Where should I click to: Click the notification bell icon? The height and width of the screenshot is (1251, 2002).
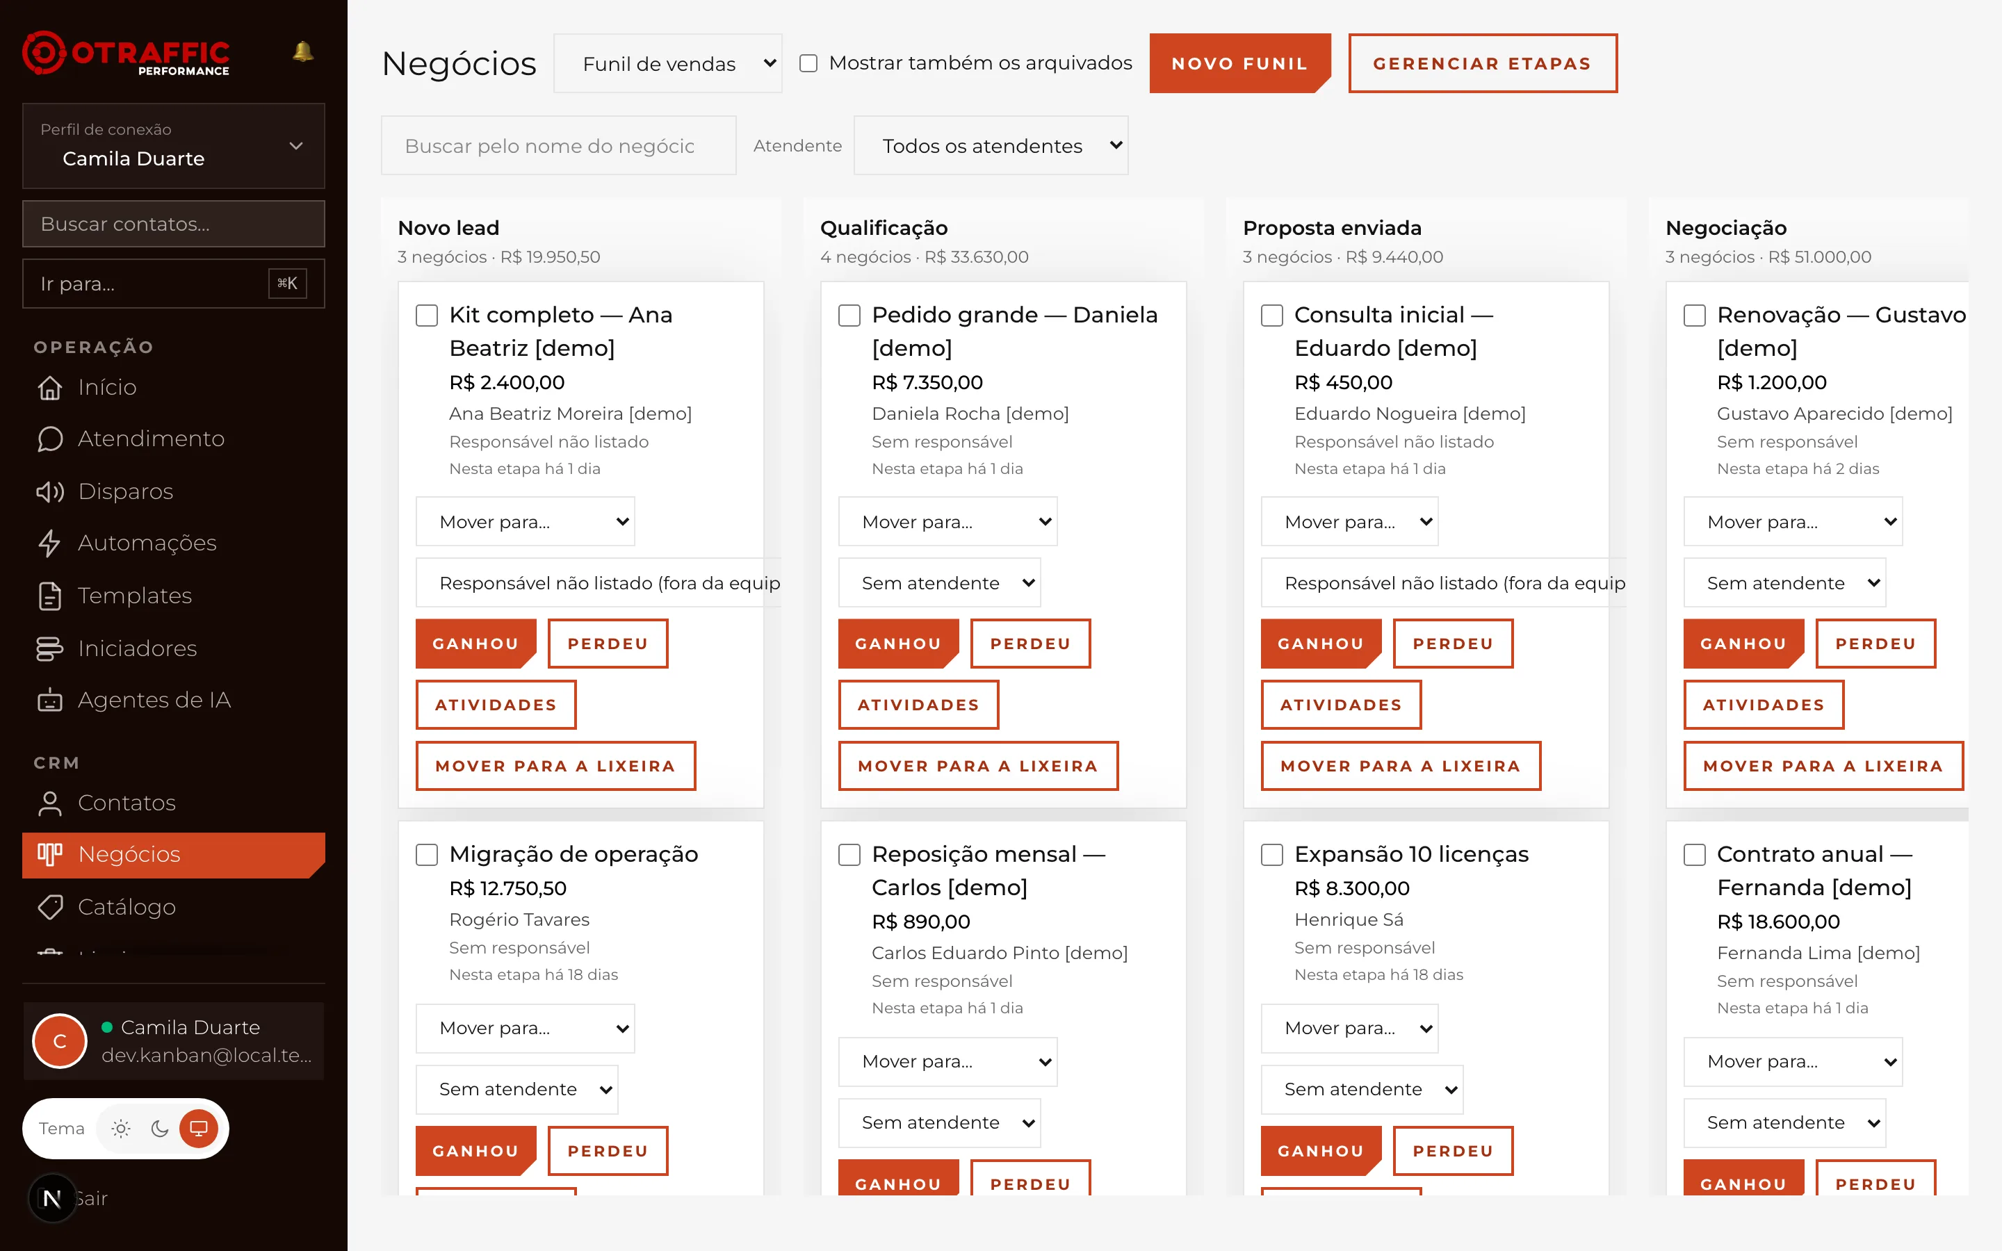[x=303, y=51]
